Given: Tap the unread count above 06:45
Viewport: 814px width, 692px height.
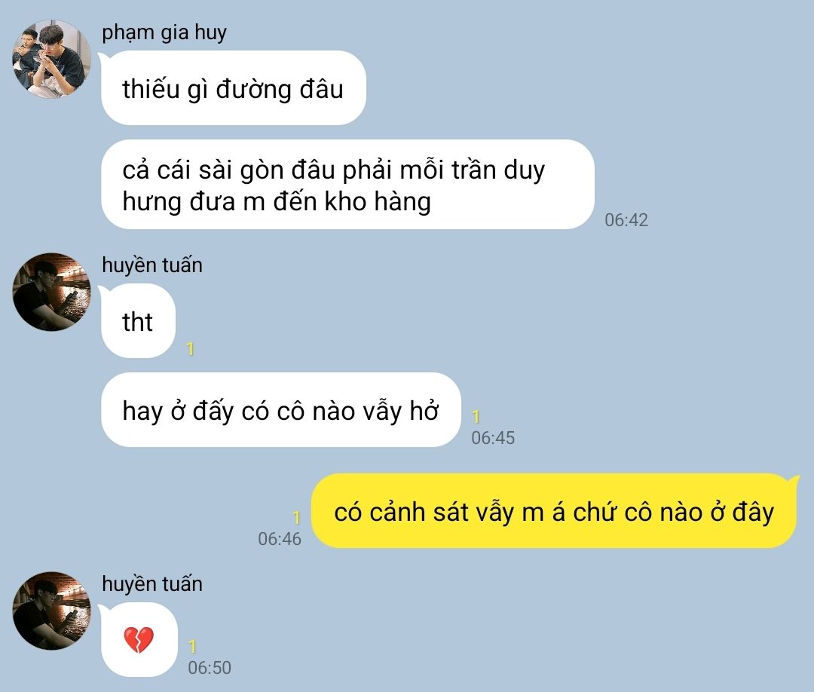Looking at the screenshot, I should (x=476, y=417).
